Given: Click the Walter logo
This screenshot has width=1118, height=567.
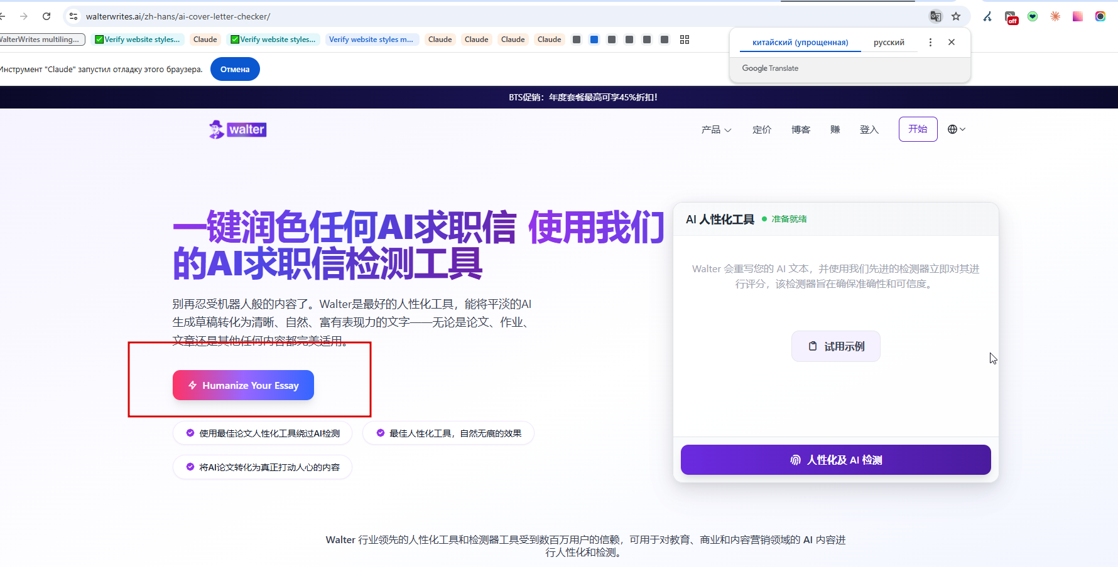Looking at the screenshot, I should (x=238, y=129).
